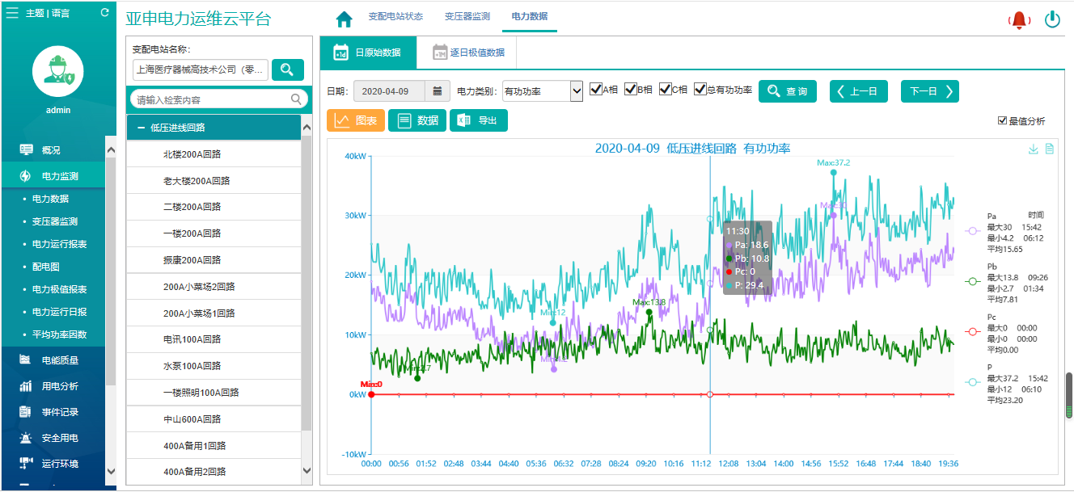Uncheck the A相 phase checkbox

coord(595,90)
